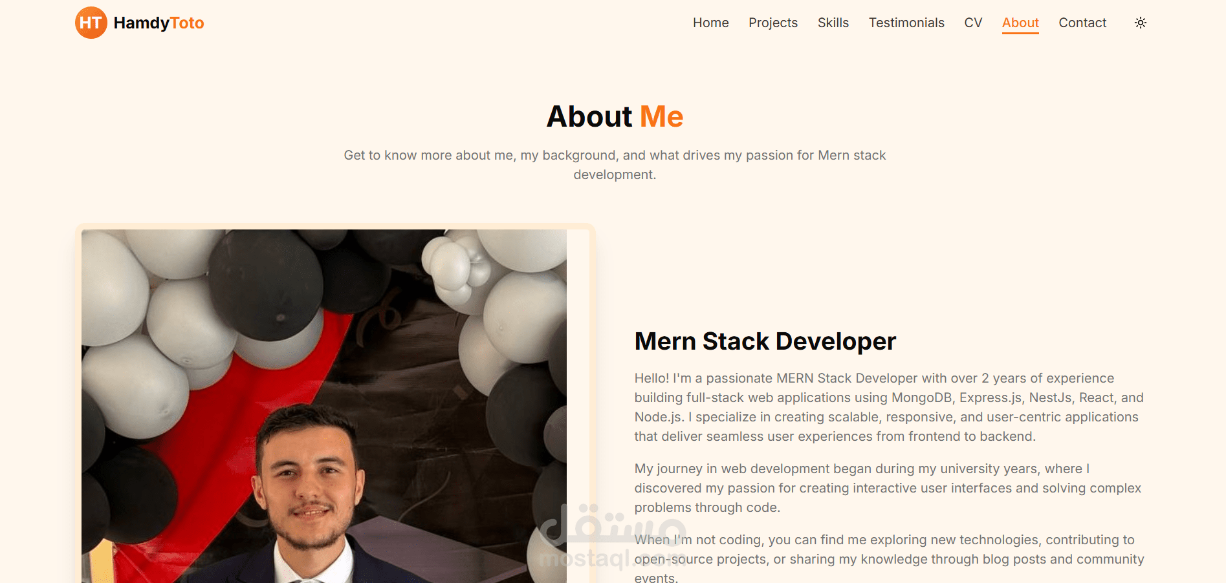Viewport: 1226px width, 583px height.
Task: Click the Mern Stack Developer title
Action: pos(765,341)
